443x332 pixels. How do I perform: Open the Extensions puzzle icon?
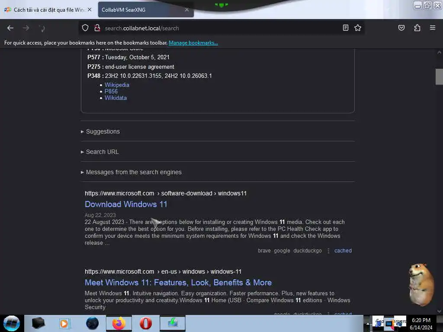tap(417, 28)
